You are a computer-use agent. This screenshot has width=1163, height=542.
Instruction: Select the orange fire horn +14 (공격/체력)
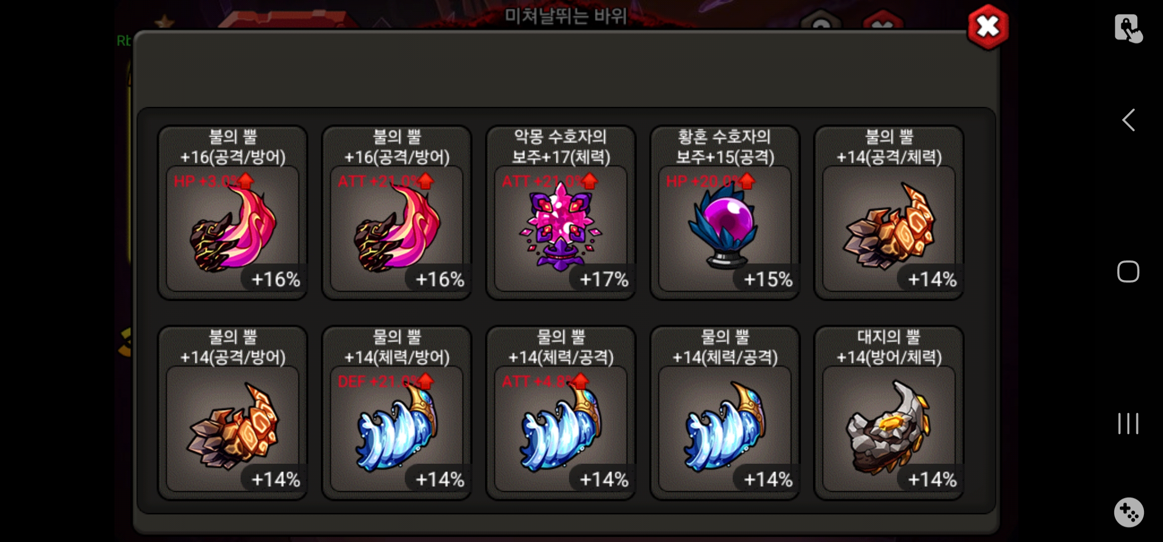tap(889, 213)
